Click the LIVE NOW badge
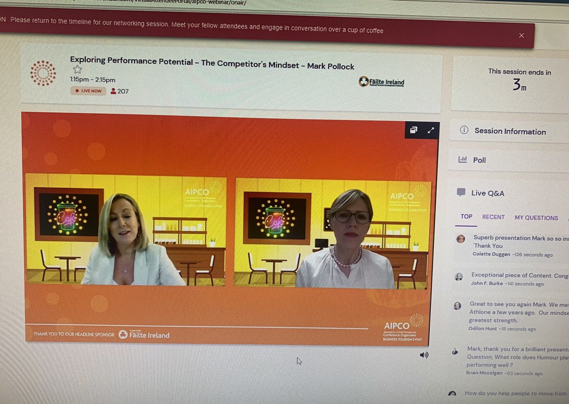This screenshot has height=404, width=569. 88,91
